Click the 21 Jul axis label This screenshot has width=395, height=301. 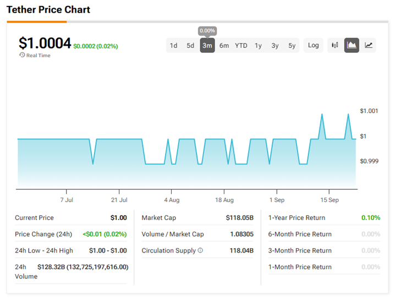[119, 200]
